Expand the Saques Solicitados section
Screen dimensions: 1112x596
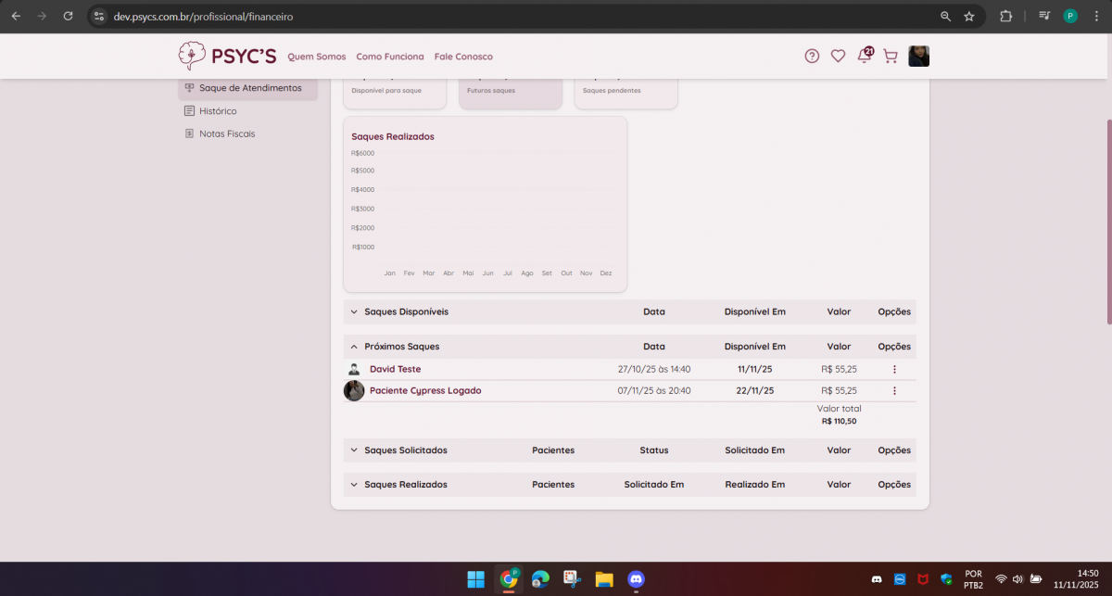(x=354, y=450)
